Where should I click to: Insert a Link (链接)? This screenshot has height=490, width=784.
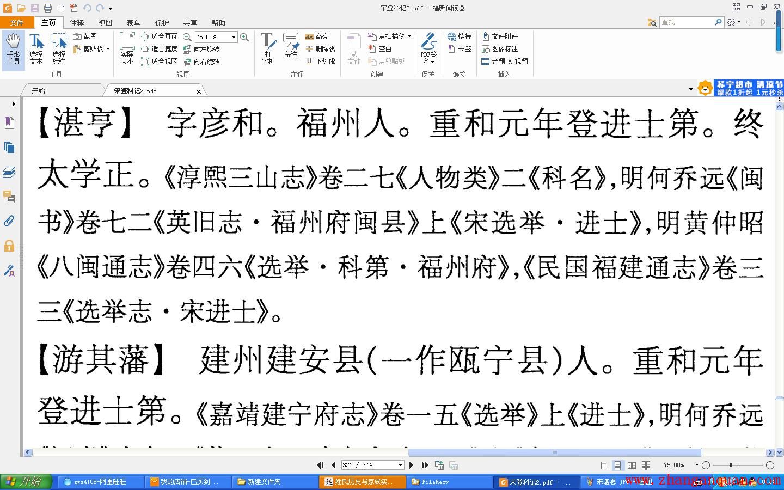[459, 36]
